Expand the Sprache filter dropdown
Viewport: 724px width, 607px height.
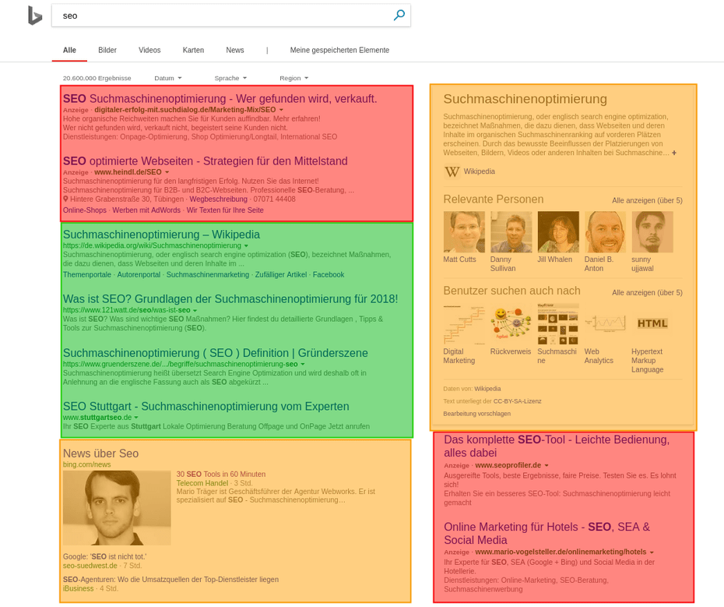(230, 78)
